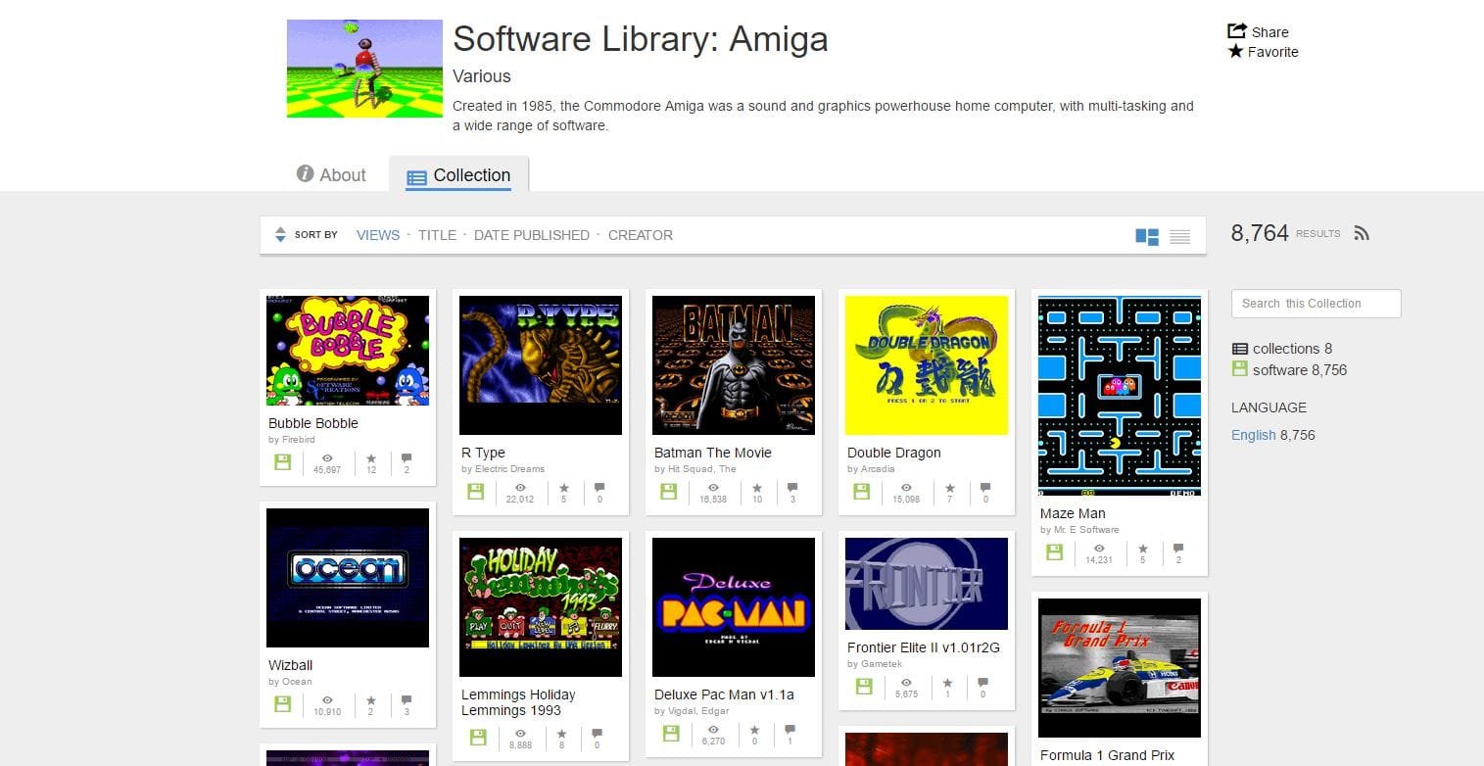Click Double Dragon floppy disk icon
1484x766 pixels.
pos(862,491)
